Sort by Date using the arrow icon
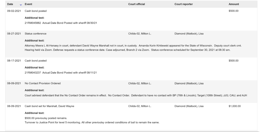Image resolution: width=260 pixels, height=132 pixels. [21, 5]
